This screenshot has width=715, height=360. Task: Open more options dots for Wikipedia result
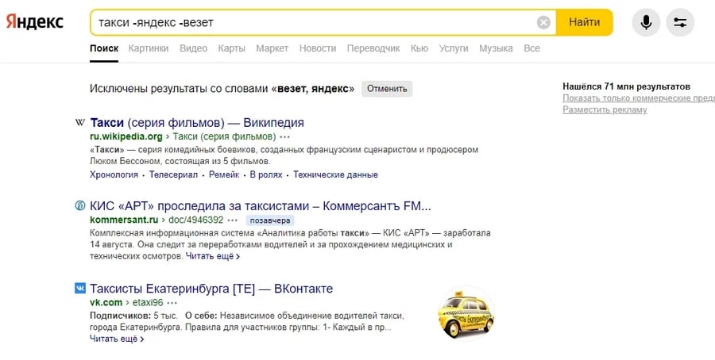click(285, 136)
